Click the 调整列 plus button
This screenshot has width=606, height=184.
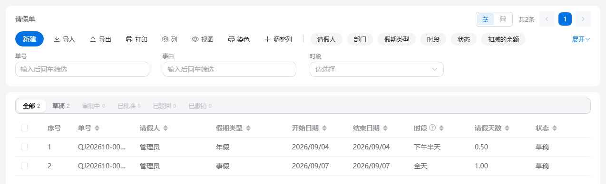[278, 39]
